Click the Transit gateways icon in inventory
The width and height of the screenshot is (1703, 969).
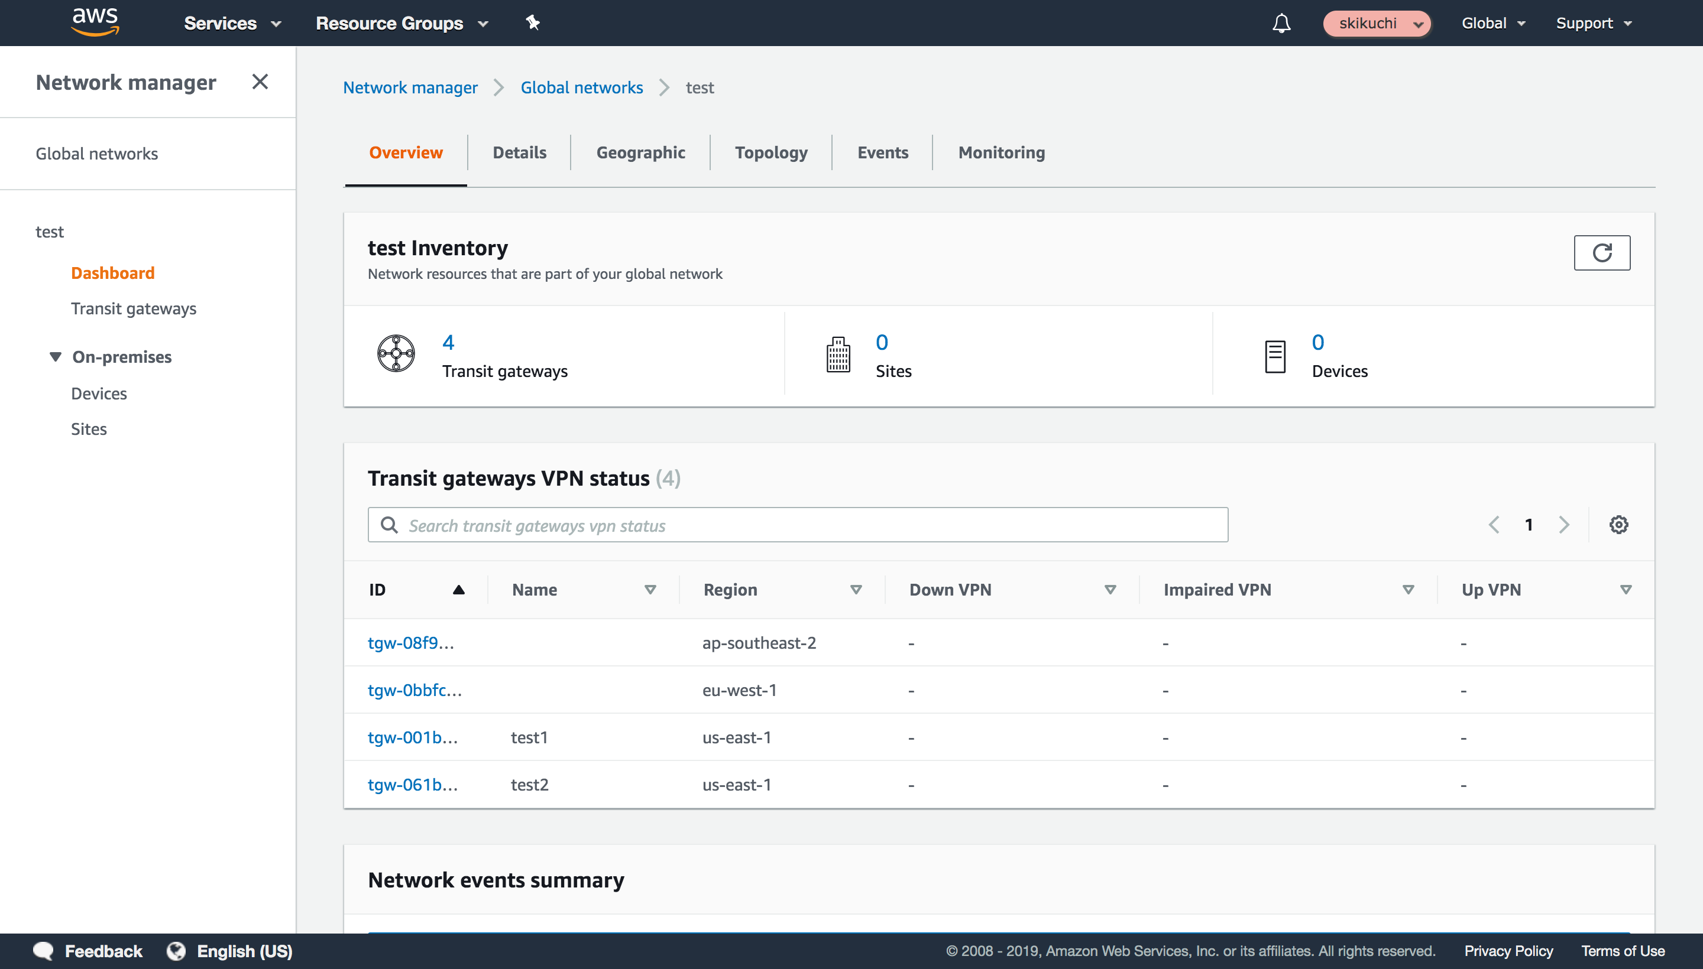[396, 354]
